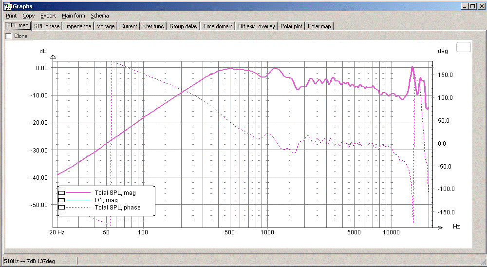This screenshot has height=267, width=487.
Task: Toggle Total SPL, phase legend checkbox
Action: [x=62, y=208]
